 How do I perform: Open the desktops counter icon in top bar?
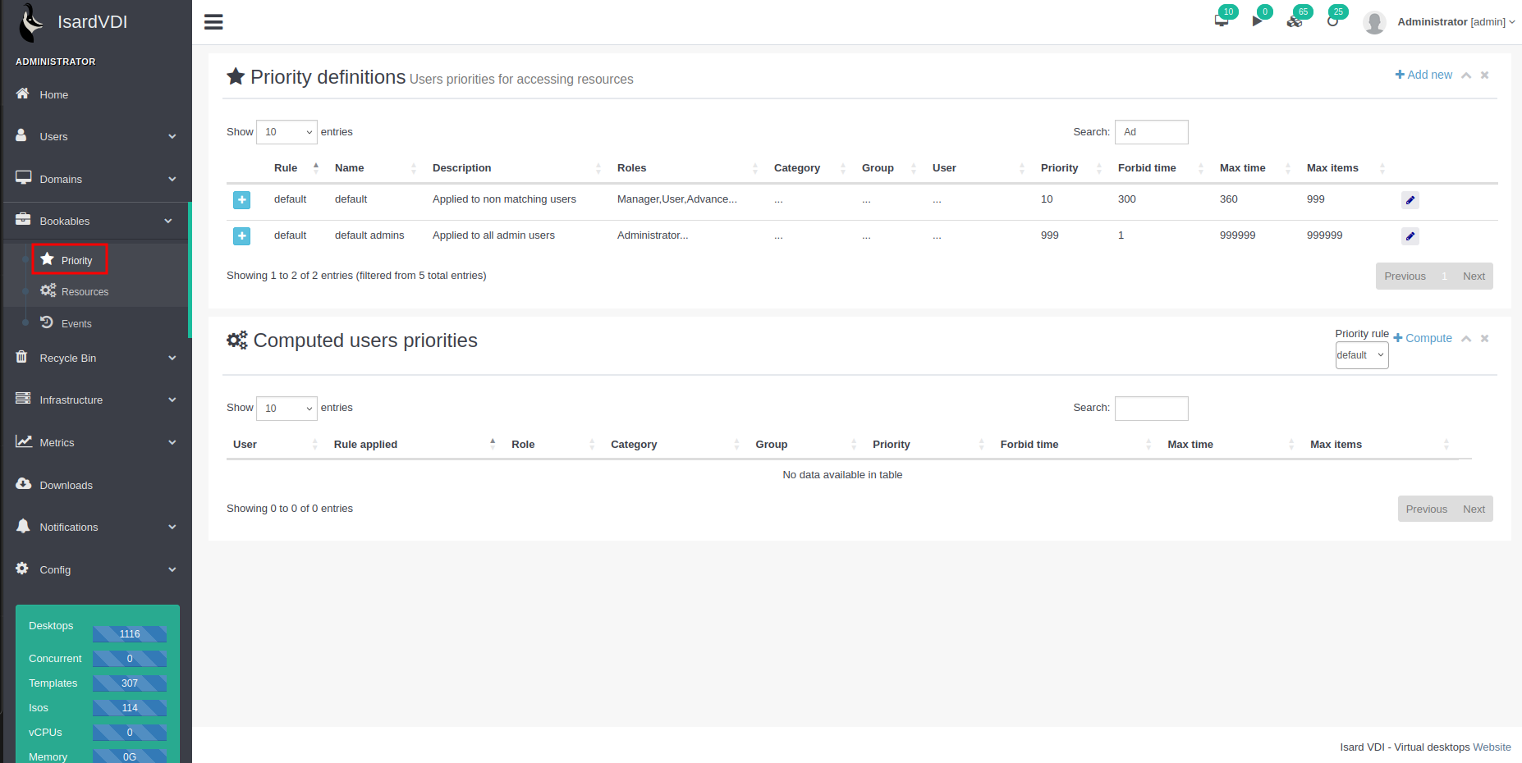coord(1222,21)
